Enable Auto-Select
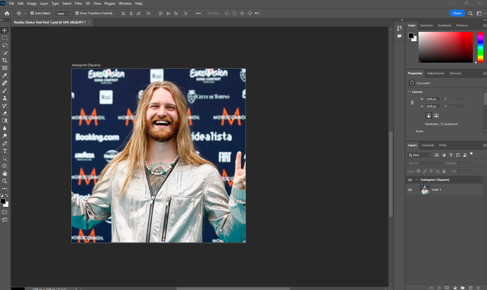 [32, 13]
